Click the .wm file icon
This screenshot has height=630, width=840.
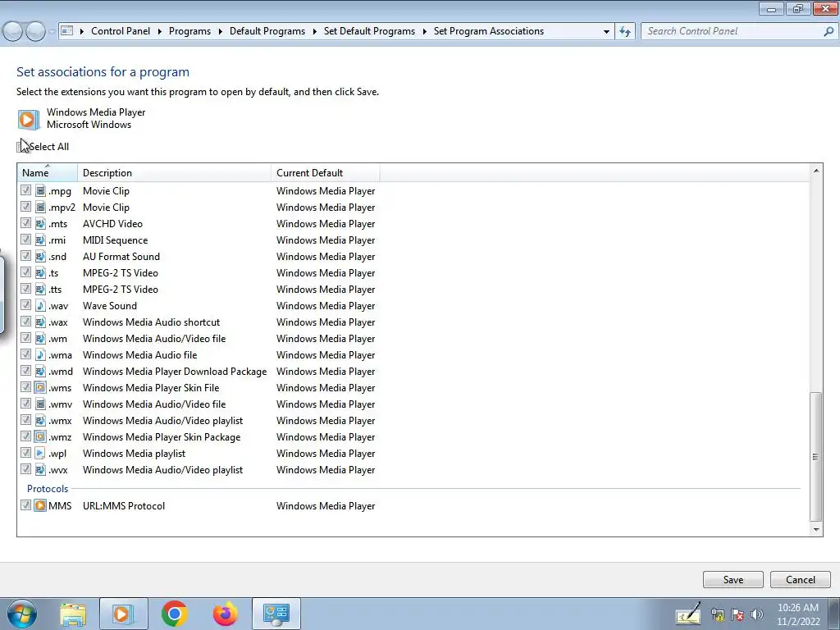click(x=40, y=339)
